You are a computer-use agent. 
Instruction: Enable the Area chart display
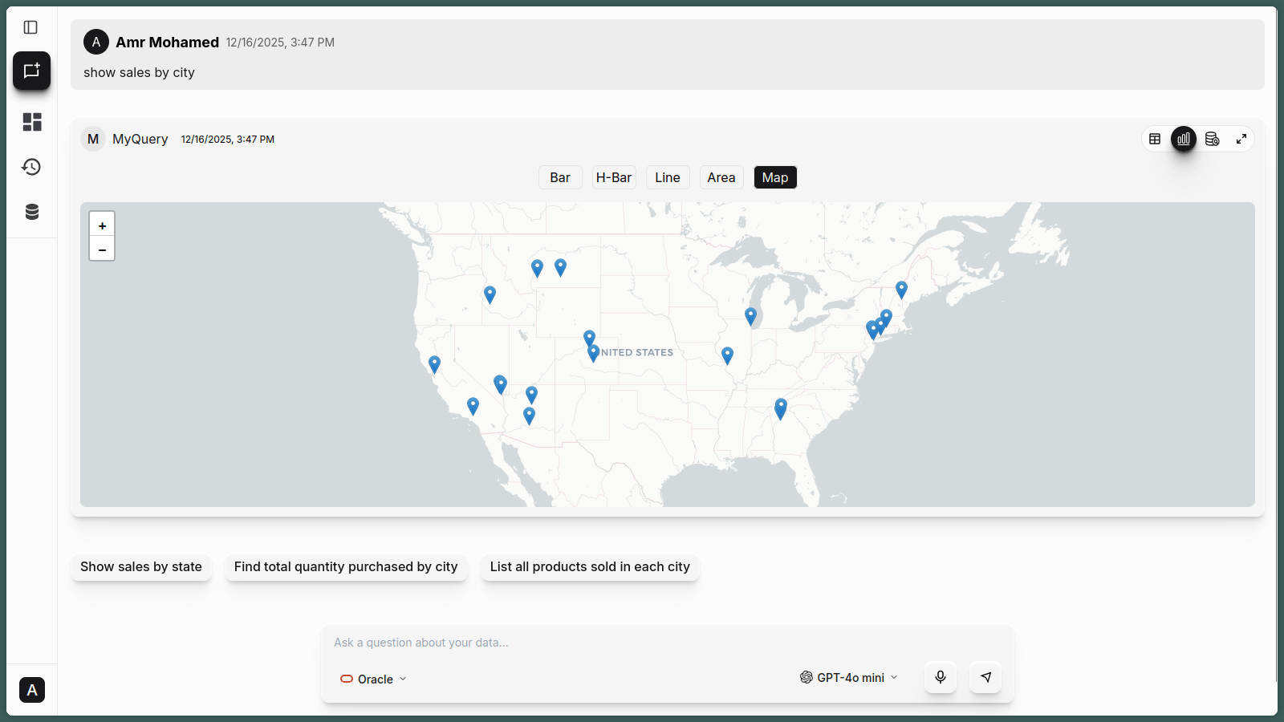pos(721,177)
